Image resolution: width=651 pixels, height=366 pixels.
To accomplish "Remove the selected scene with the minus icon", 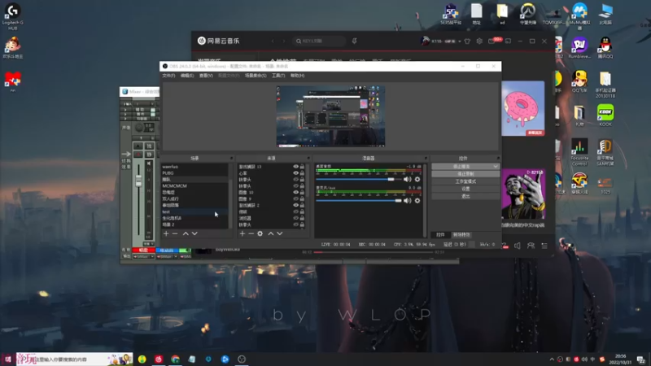I will click(175, 234).
